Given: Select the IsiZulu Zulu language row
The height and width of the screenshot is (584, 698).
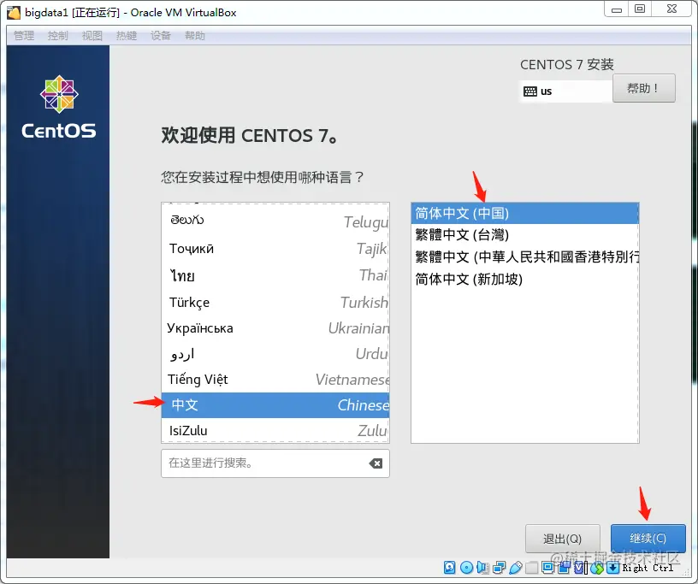Looking at the screenshot, I should click(x=275, y=430).
